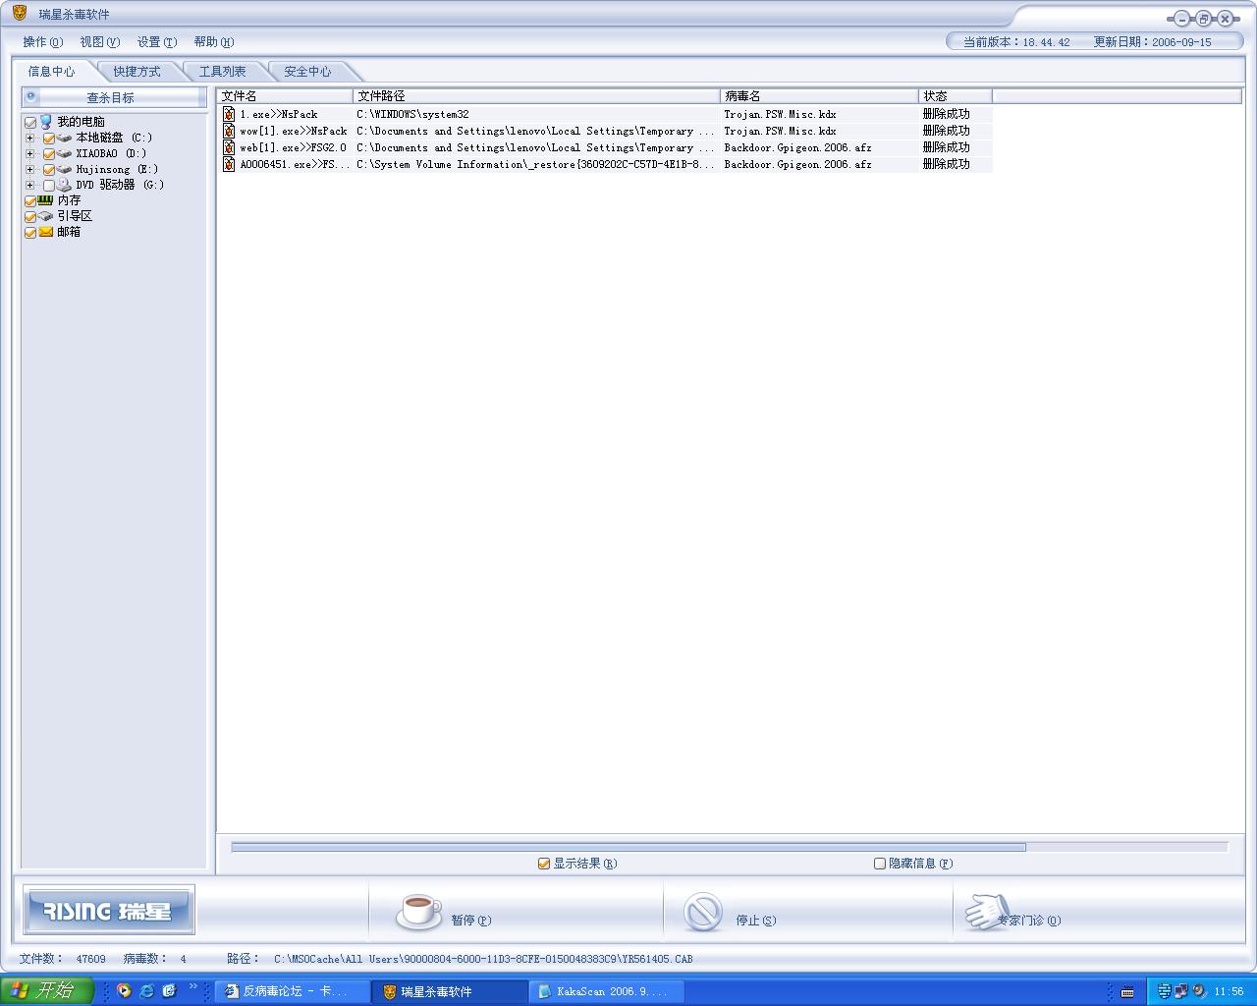Switch to KakaScan taskbar window
The width and height of the screenshot is (1257, 1006).
click(x=606, y=991)
